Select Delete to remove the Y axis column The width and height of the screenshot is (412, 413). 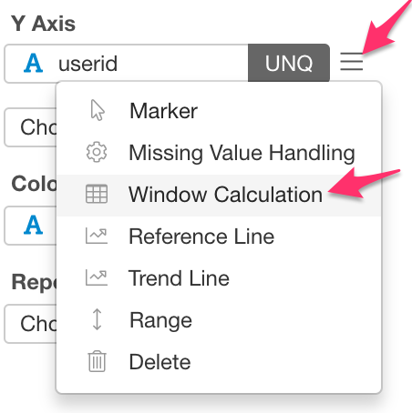tap(219, 362)
